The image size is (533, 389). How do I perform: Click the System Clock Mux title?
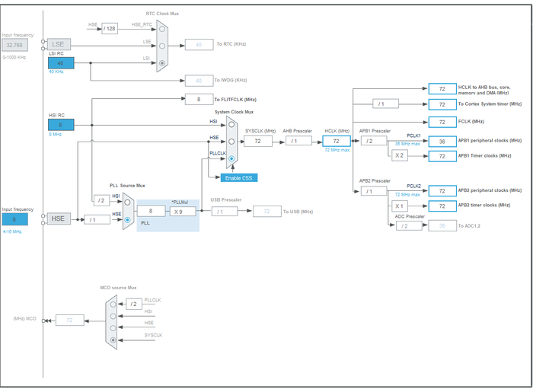(234, 112)
